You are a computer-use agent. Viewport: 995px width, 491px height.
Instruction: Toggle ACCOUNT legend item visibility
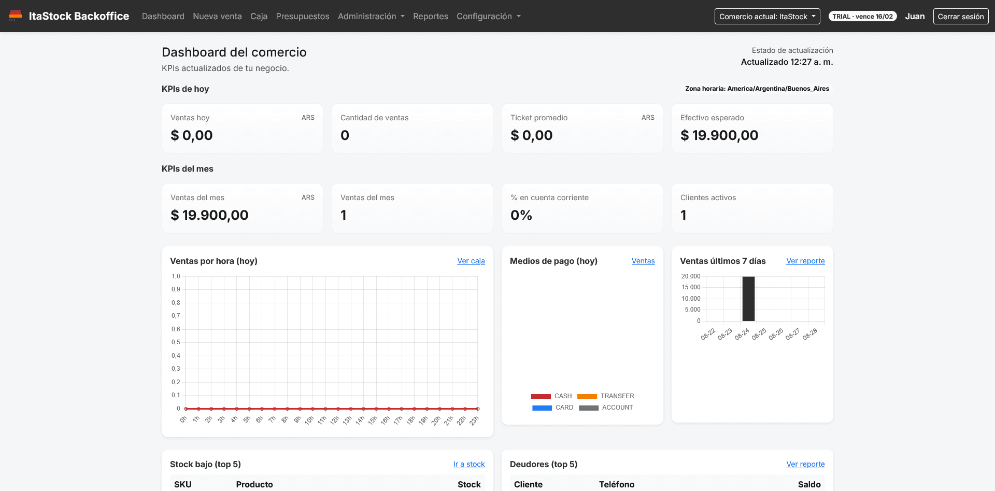coord(606,408)
